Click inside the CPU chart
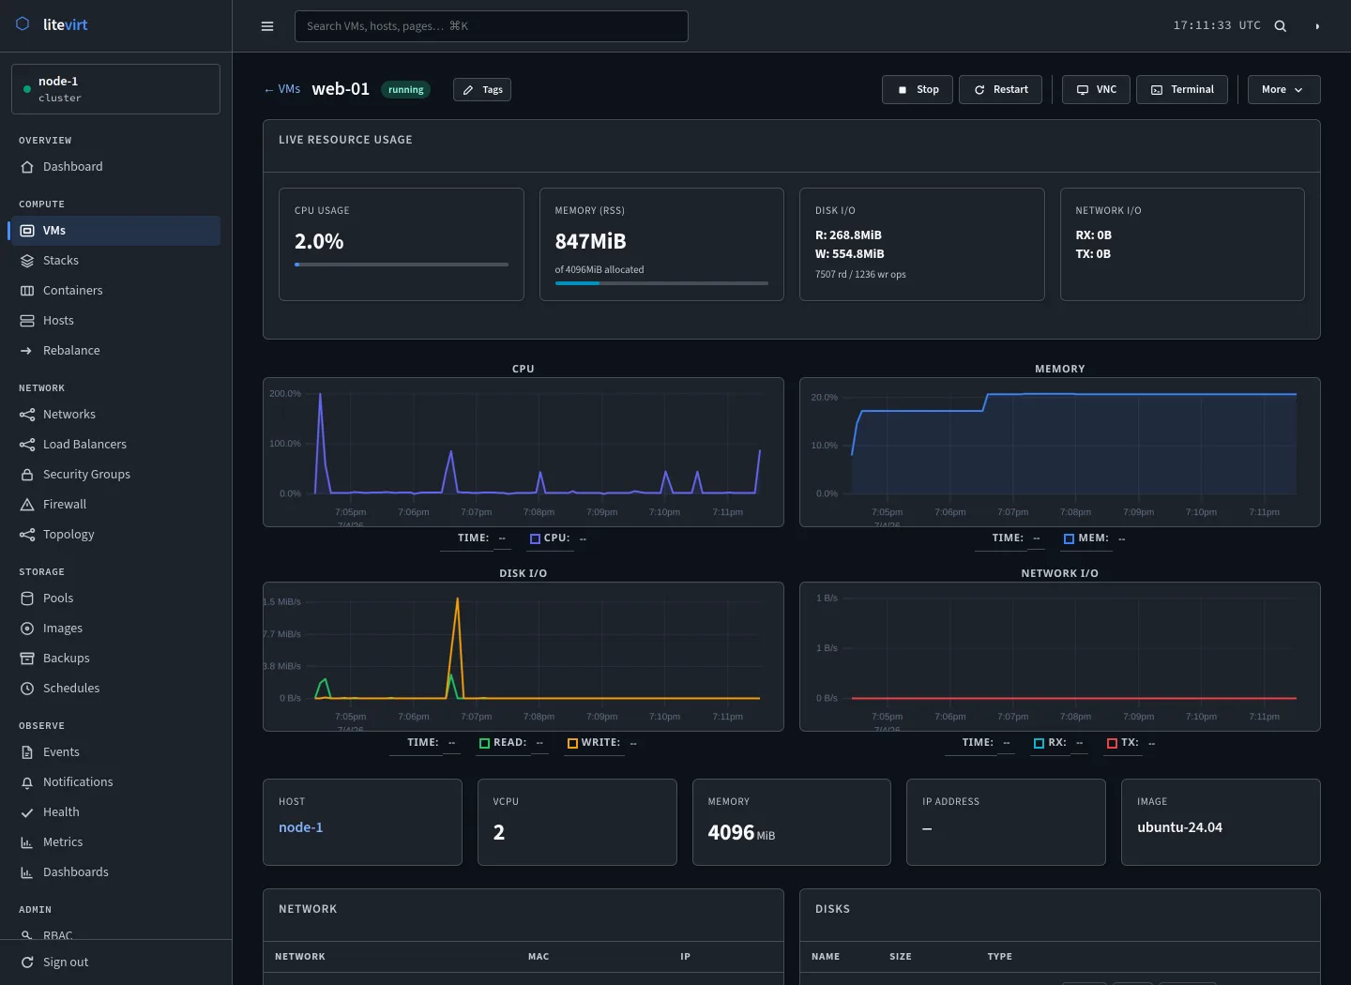The width and height of the screenshot is (1351, 985). (524, 452)
